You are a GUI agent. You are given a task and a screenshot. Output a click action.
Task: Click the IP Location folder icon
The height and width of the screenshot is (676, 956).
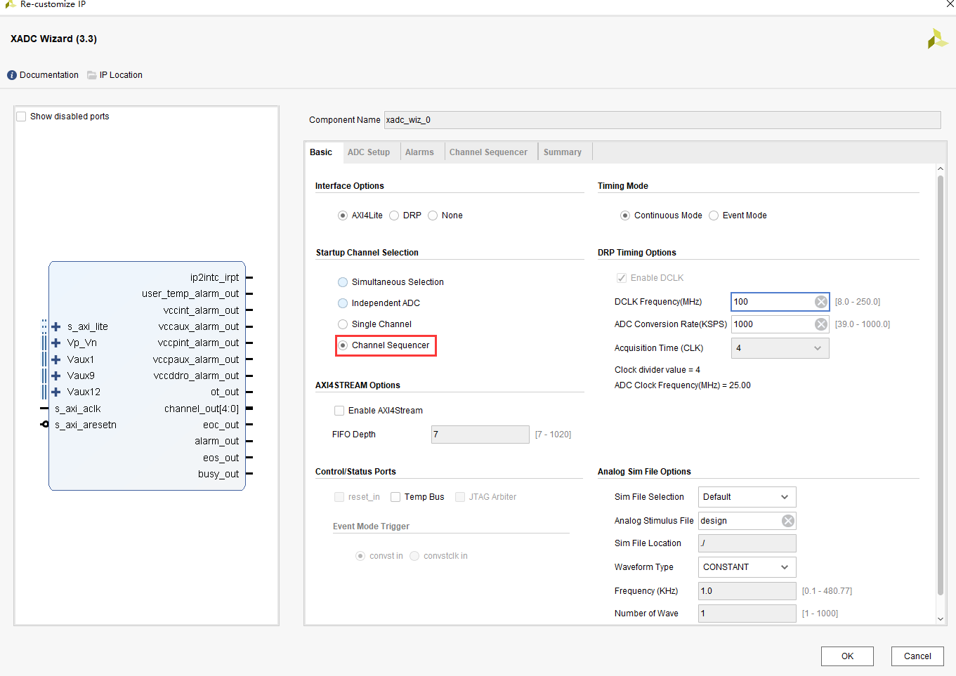pos(92,75)
